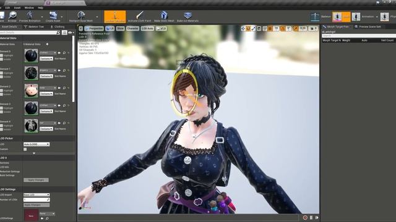Click the Morph Target search field
Image resolution: width=396 pixels, height=222 pixels.
(x=359, y=36)
